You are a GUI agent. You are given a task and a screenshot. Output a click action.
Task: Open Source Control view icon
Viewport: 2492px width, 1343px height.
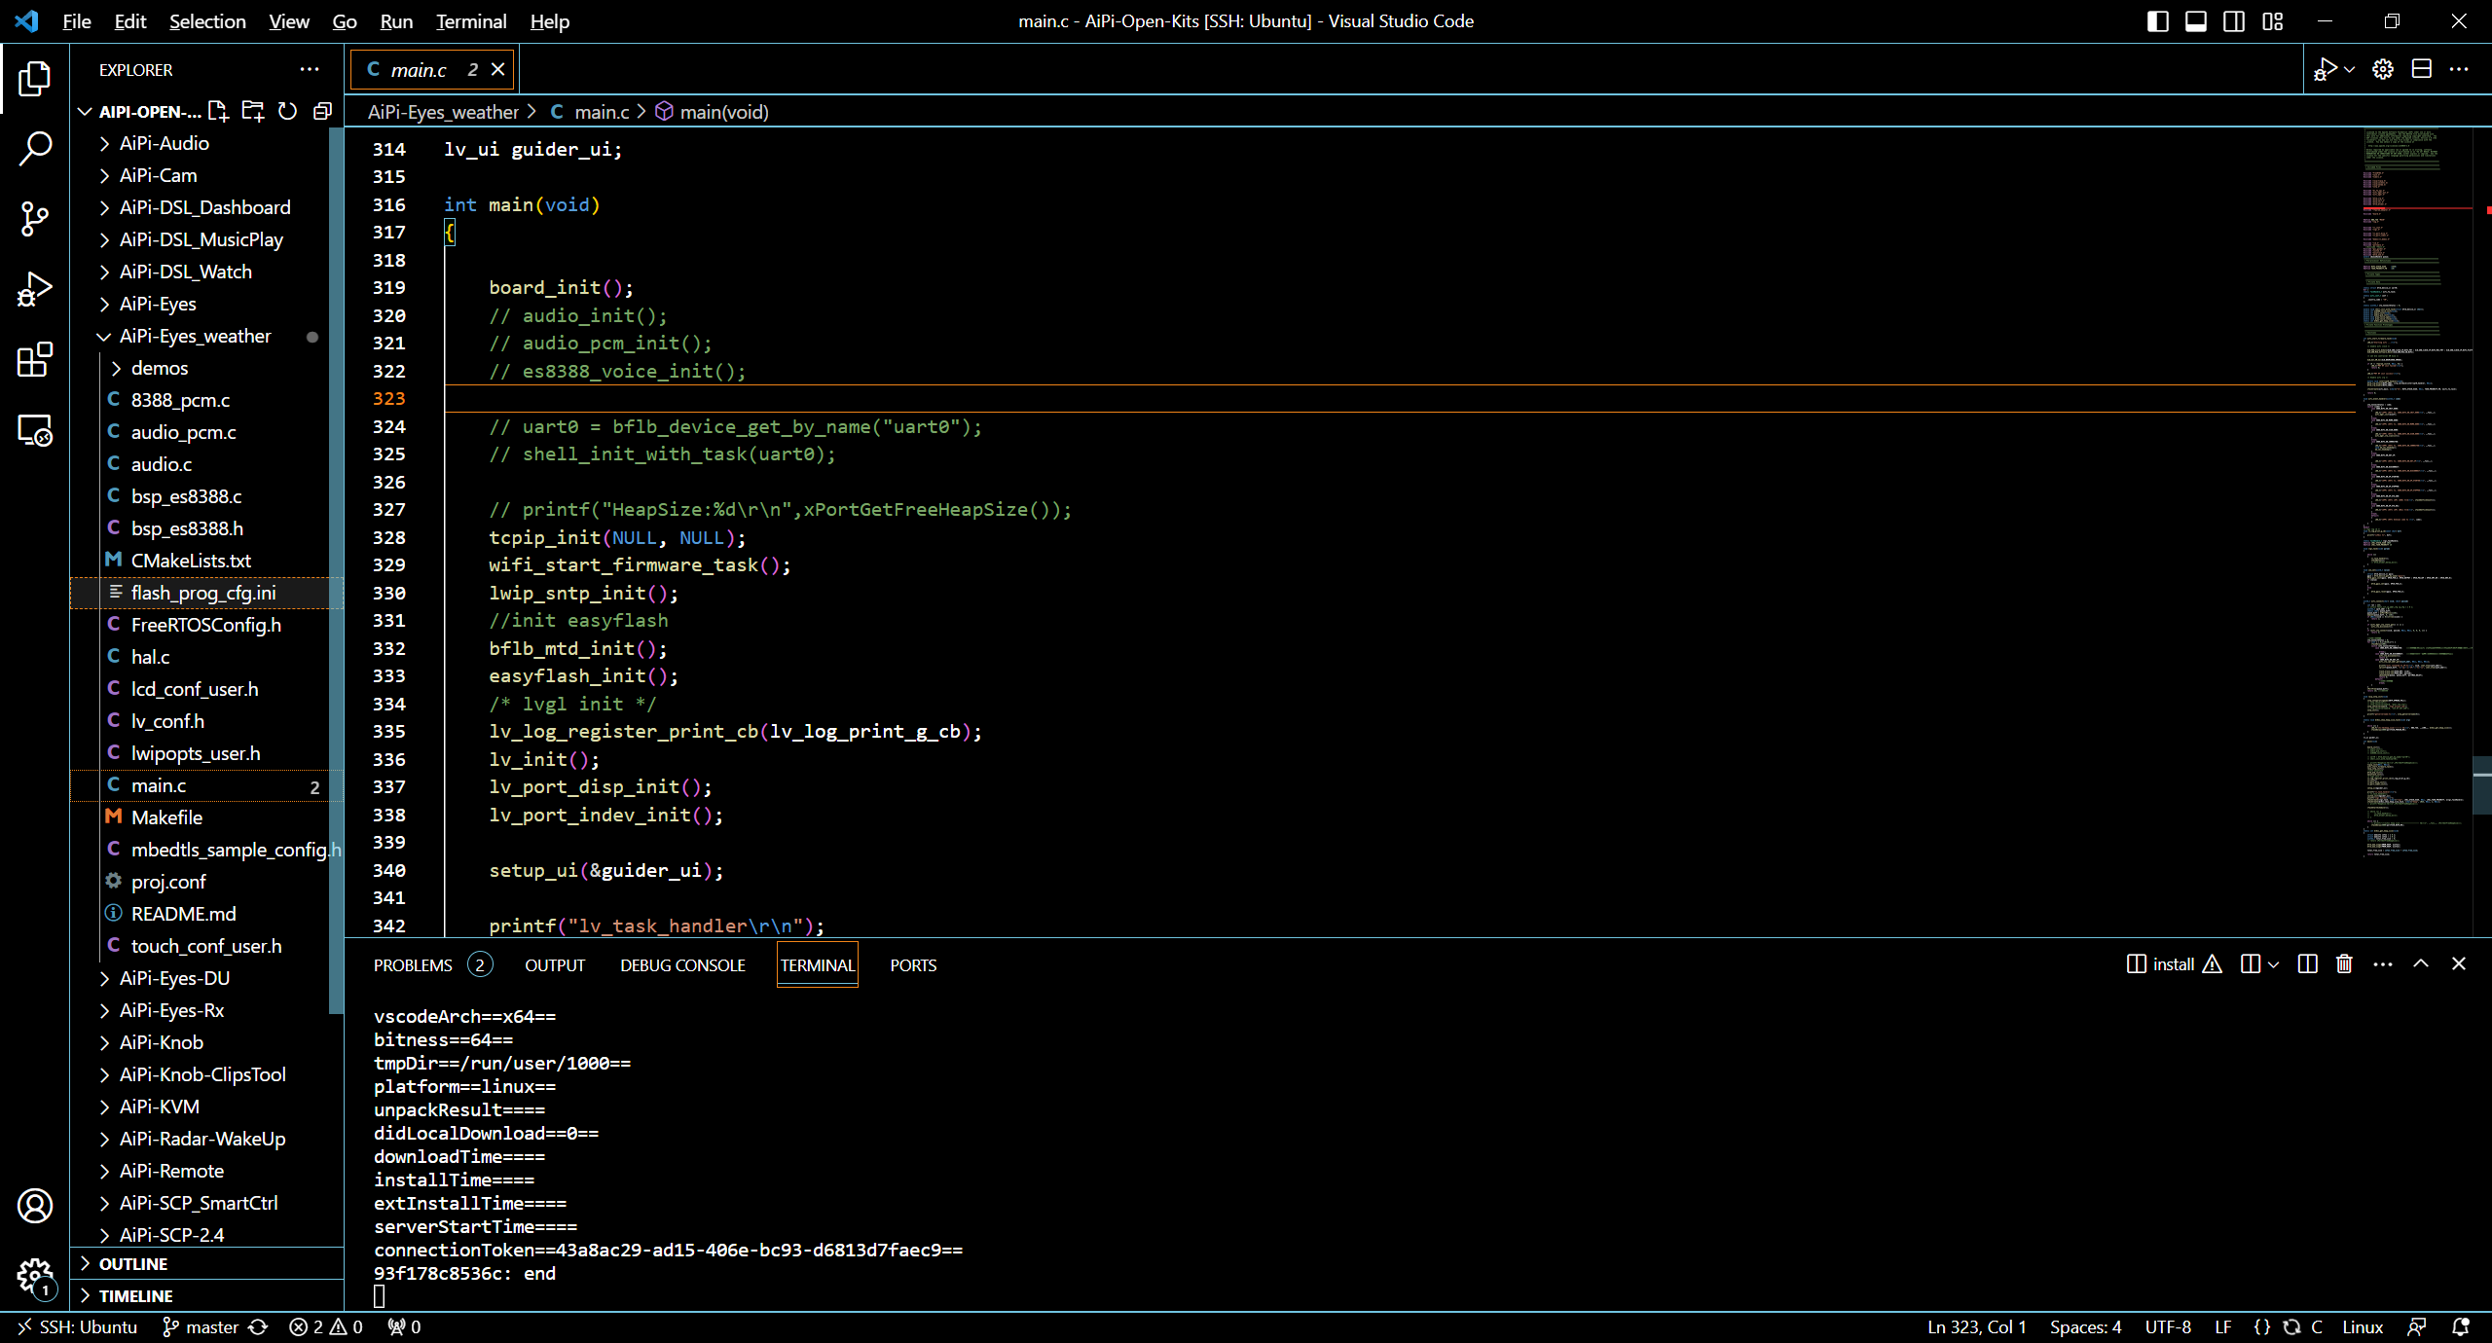[x=35, y=219]
